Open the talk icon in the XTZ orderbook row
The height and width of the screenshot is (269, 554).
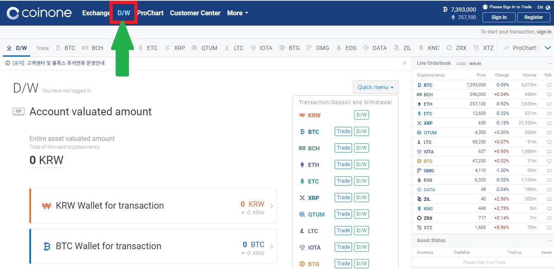pos(549,228)
